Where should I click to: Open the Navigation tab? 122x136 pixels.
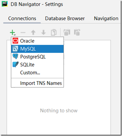(106, 18)
